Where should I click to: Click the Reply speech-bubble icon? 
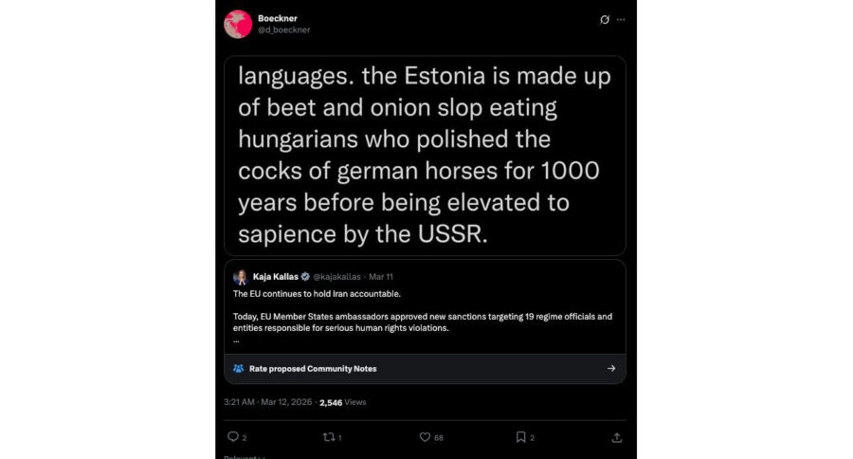pos(233,437)
